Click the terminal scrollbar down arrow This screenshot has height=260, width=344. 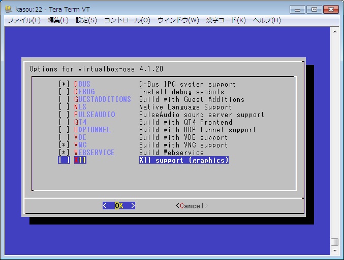335,250
